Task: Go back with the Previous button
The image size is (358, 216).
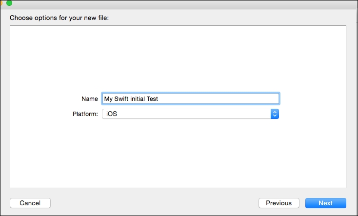Action: pos(279,203)
